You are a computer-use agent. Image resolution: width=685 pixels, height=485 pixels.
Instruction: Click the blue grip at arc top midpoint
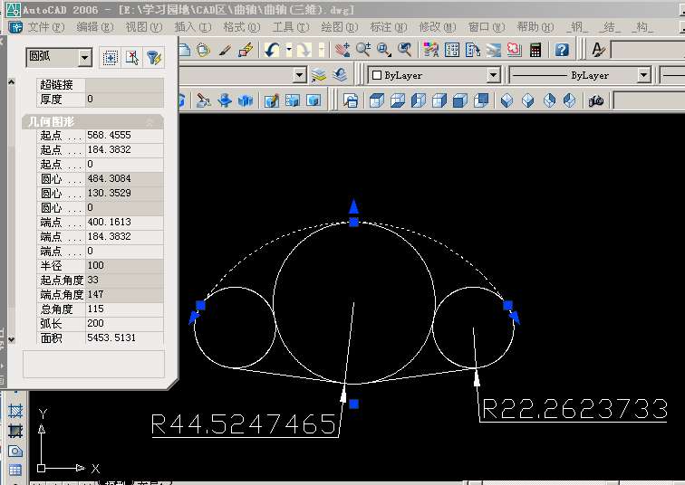click(x=354, y=223)
